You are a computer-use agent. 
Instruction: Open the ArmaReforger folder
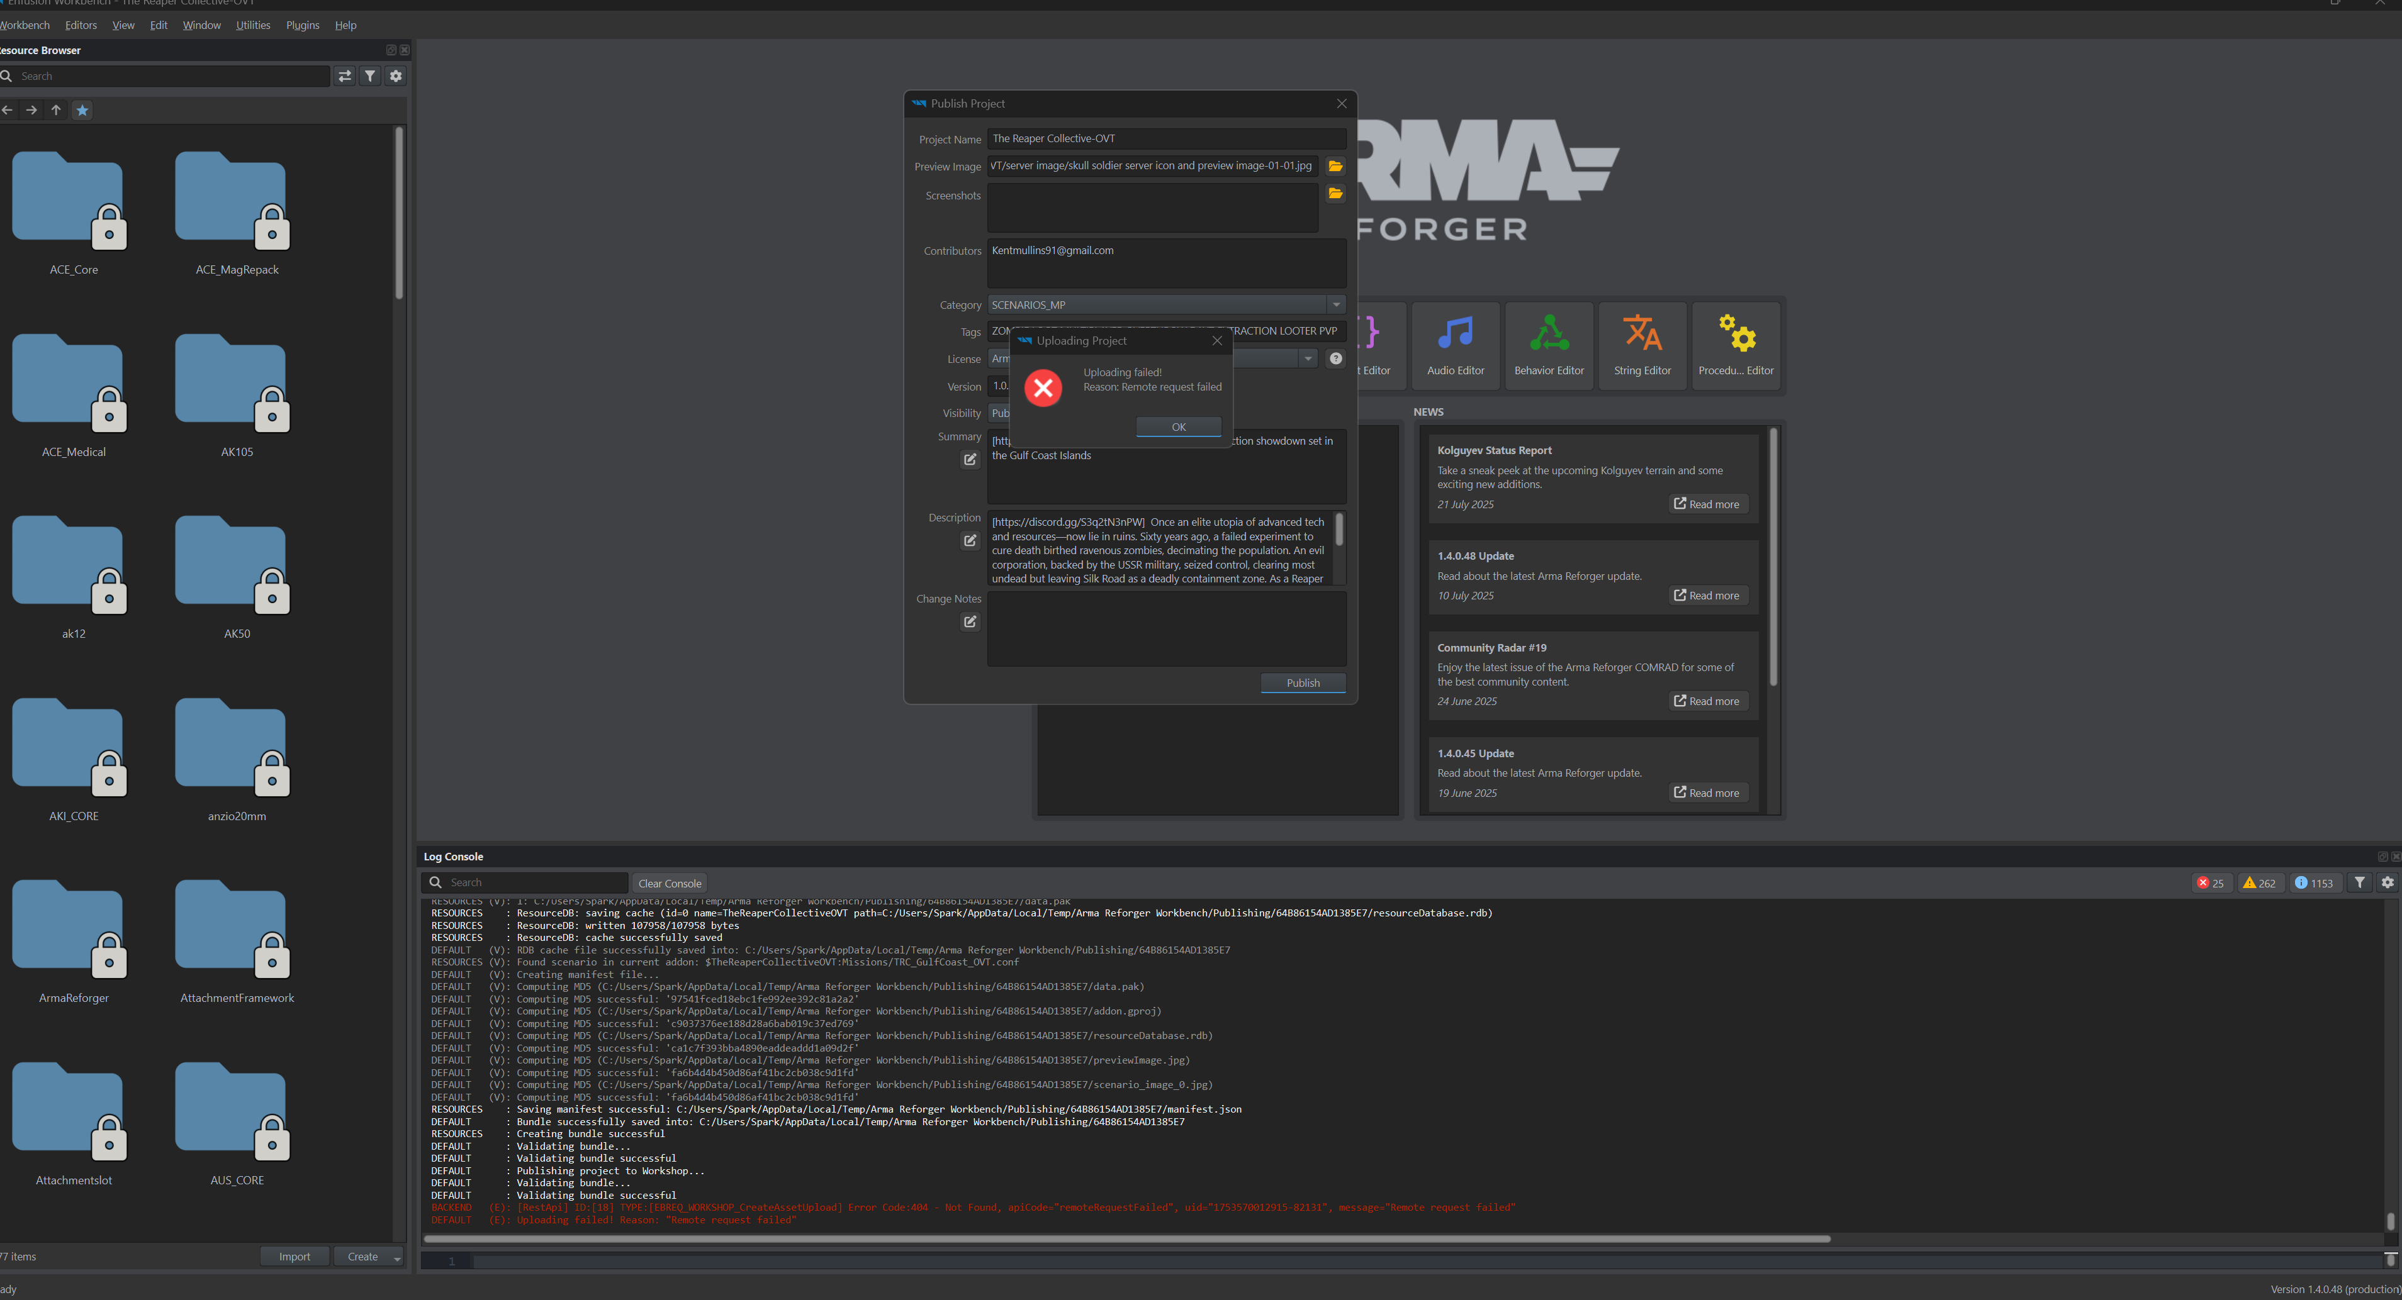[x=73, y=942]
